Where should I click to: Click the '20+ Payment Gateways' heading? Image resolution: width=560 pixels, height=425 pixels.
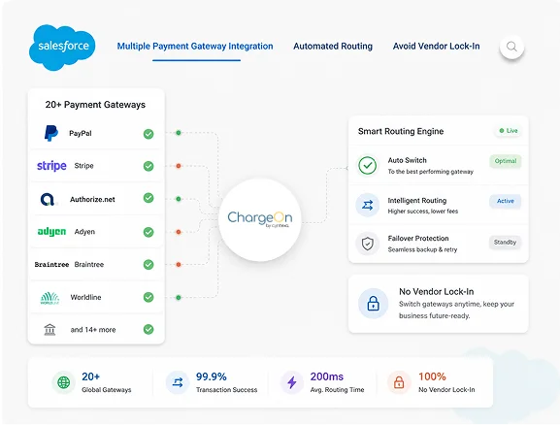(x=95, y=105)
